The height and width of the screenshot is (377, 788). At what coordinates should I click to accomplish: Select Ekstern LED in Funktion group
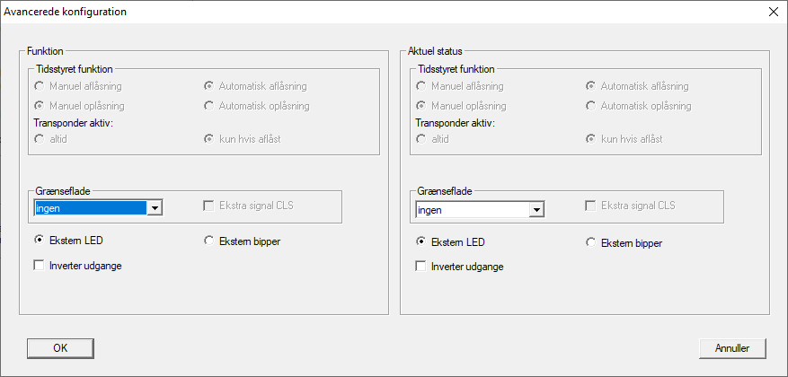(x=40, y=241)
